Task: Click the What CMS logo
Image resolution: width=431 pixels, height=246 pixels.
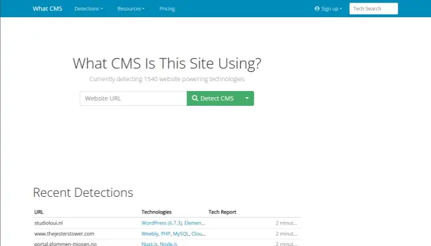Action: (x=47, y=9)
